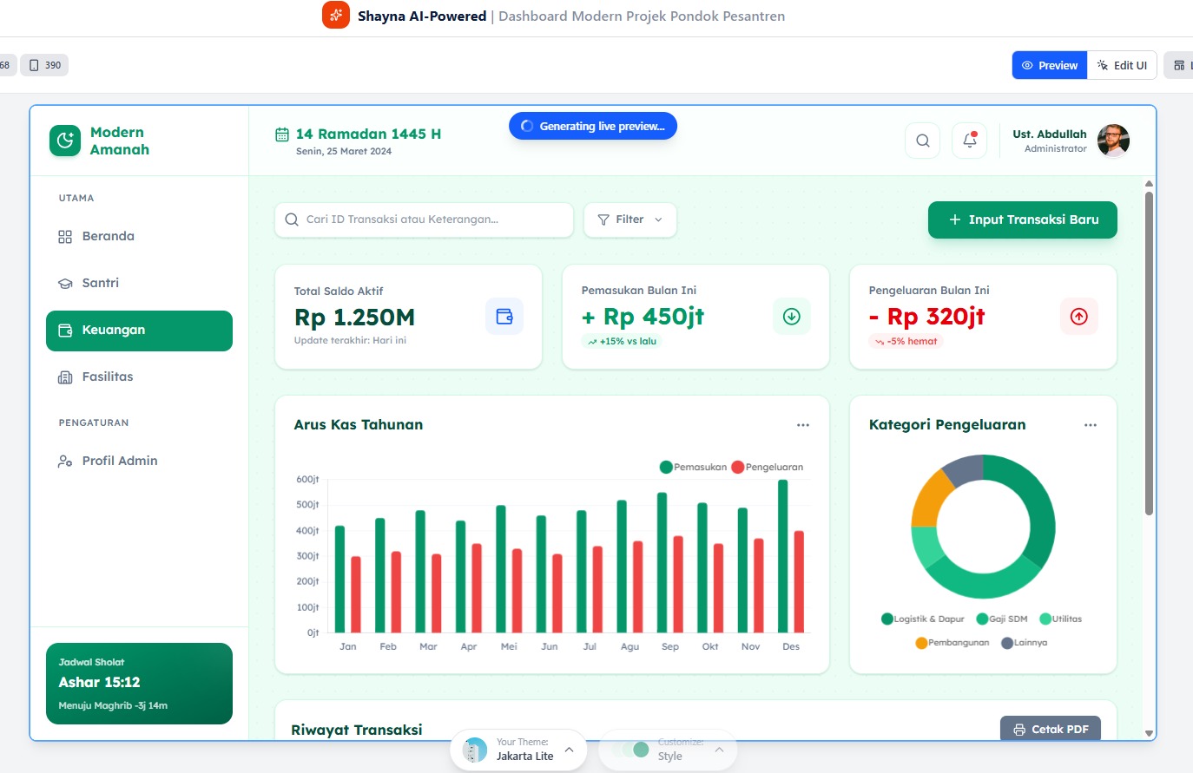Select the Preview tab
1193x773 pixels.
1050,64
